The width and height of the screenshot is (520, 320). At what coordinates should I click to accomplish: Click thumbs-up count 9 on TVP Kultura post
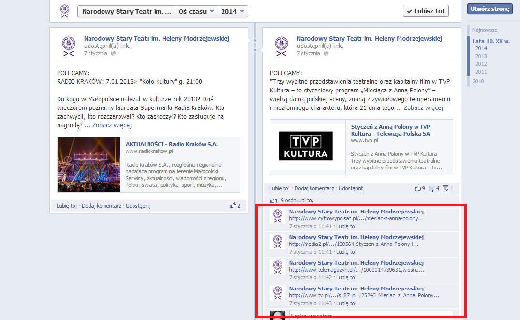tap(419, 188)
